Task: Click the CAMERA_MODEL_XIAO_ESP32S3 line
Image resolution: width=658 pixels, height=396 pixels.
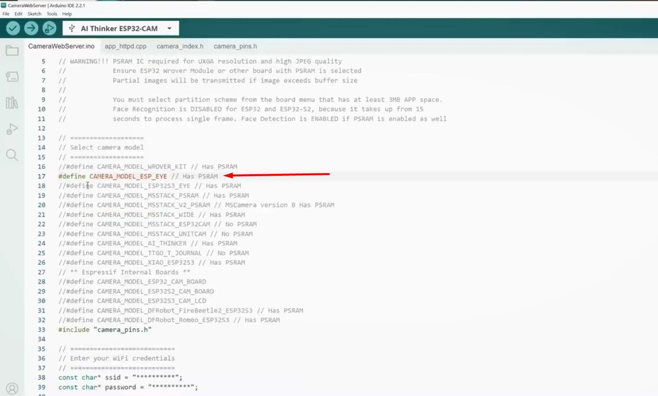Action: click(152, 262)
